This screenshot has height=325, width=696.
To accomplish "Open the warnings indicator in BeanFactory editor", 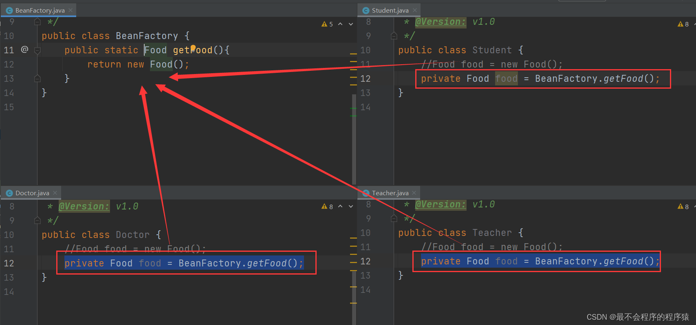I will [x=327, y=24].
